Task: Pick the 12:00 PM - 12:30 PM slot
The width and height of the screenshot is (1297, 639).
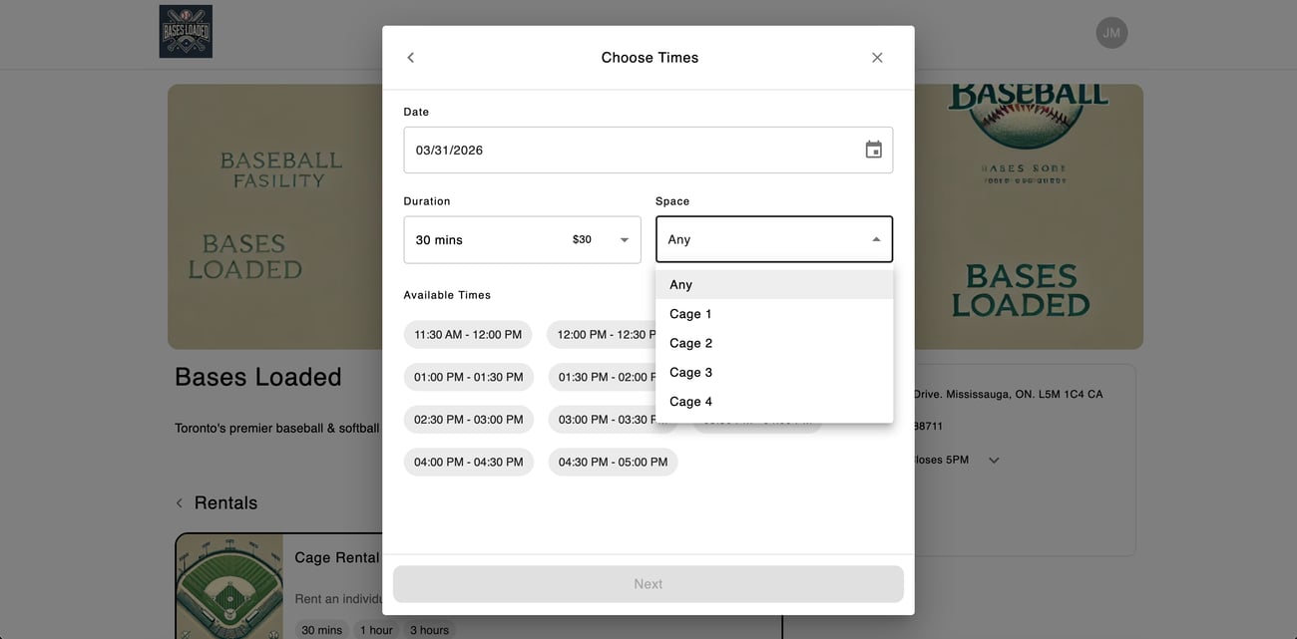Action: [x=602, y=335]
